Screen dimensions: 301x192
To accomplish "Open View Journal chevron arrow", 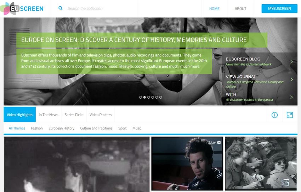I will point(291,79).
